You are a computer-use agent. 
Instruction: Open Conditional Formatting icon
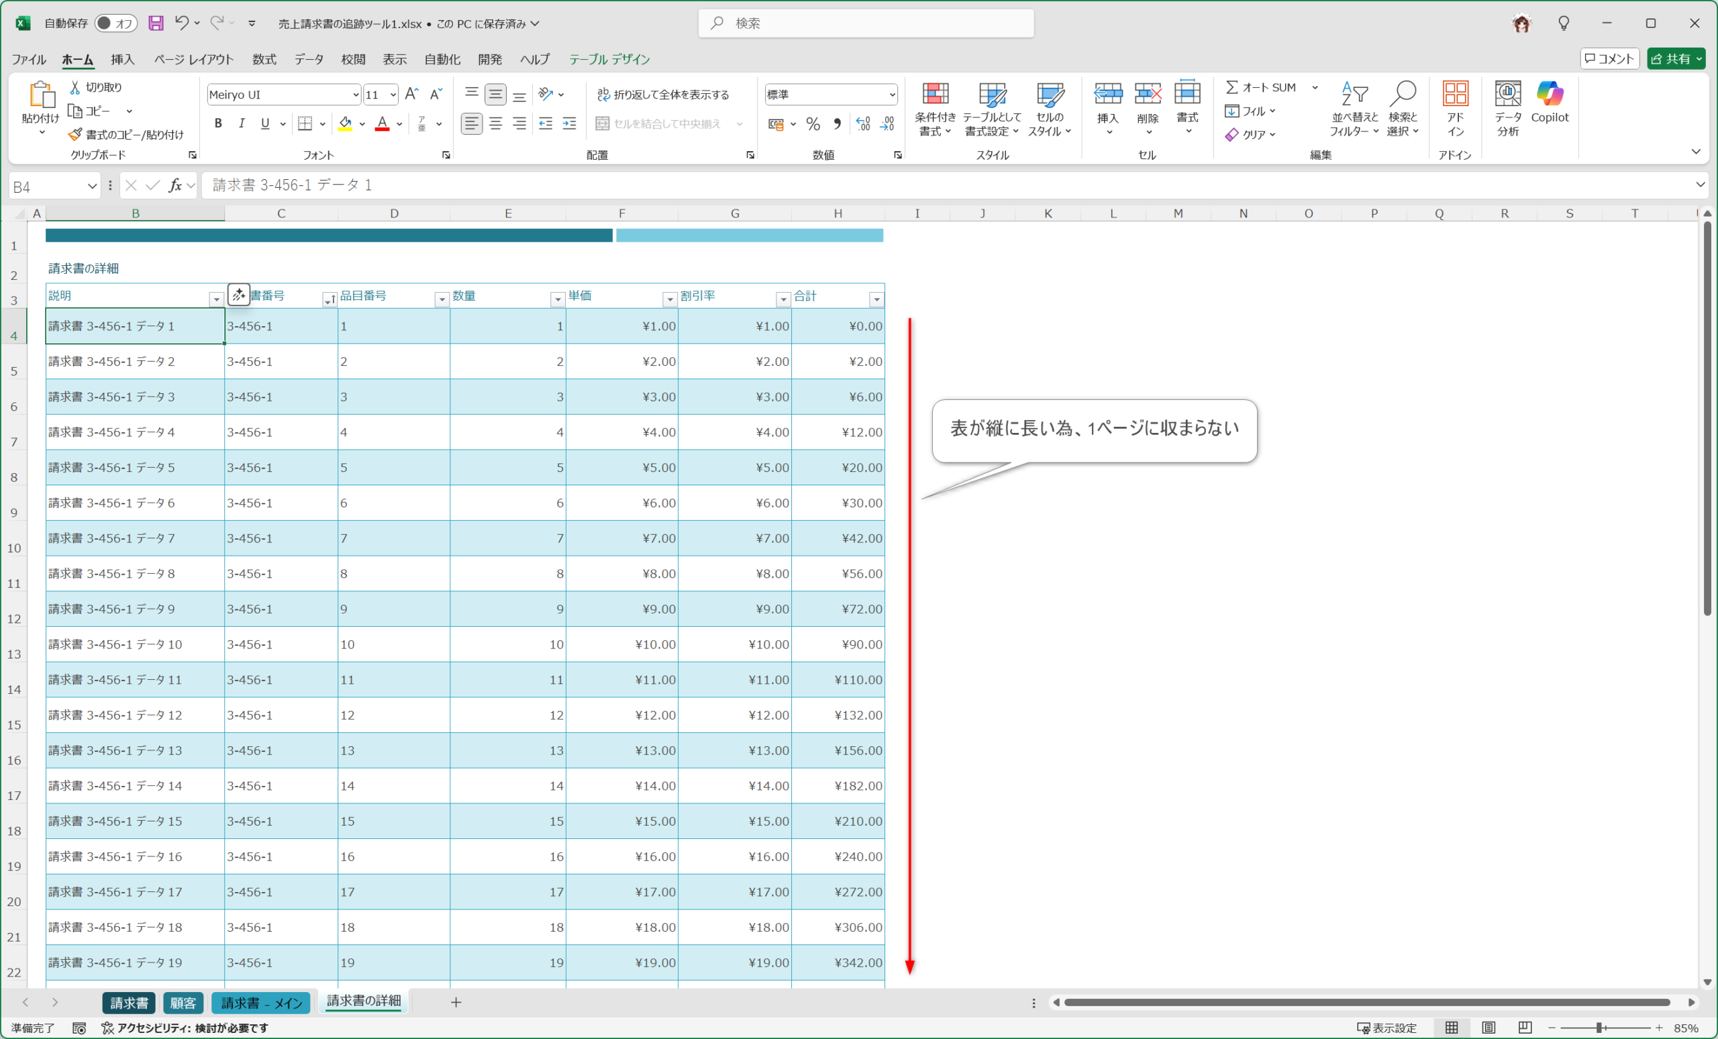point(935,93)
